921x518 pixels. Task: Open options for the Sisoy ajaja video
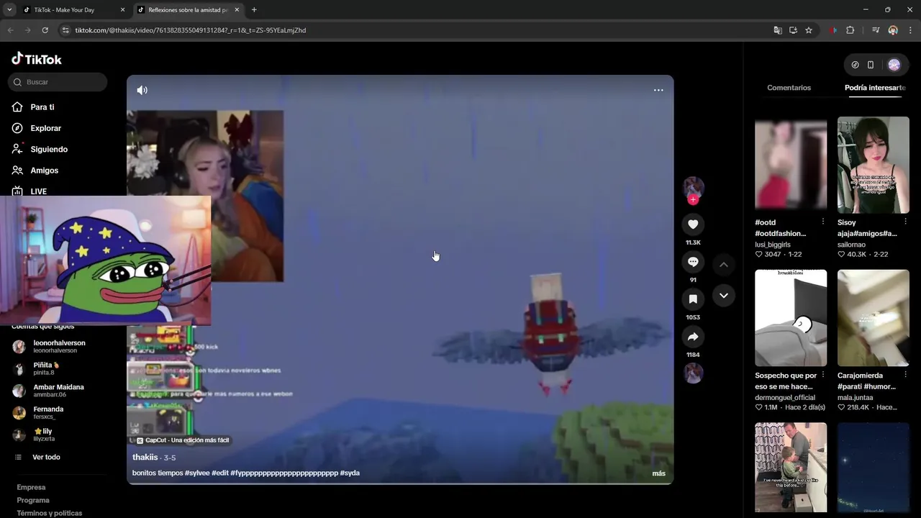pos(905,222)
